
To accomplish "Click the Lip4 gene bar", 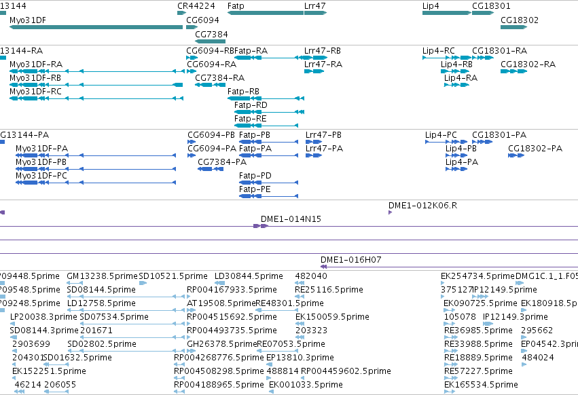I will click(447, 13).
